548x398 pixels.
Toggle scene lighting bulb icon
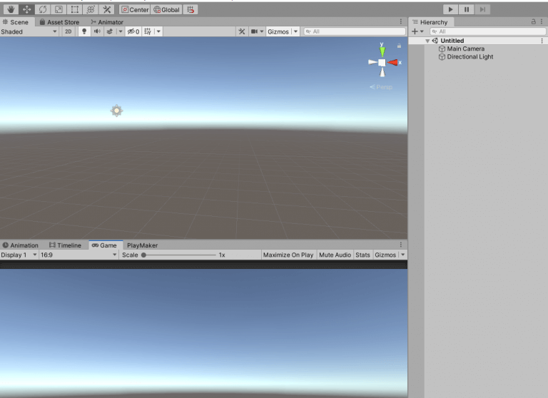pos(84,31)
